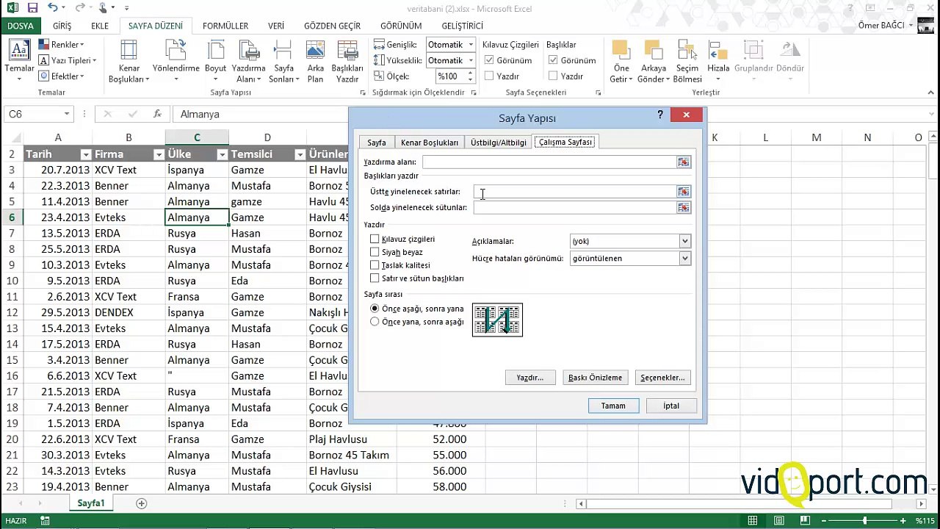Viewport: 940px width, 529px height.
Task: Open Kenar Boşlukları margins menu
Action: pos(129,62)
